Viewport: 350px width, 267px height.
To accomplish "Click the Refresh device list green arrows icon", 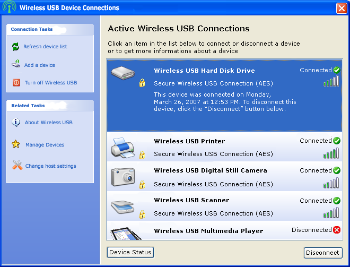I will [x=15, y=47].
